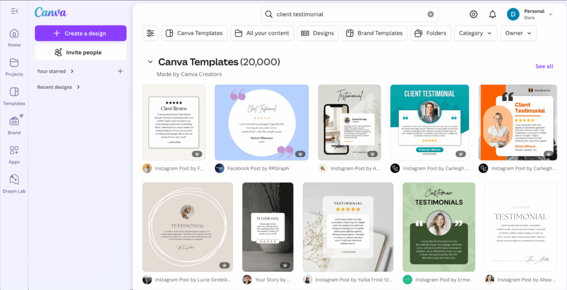
Task: Expand the Category dropdown
Action: pos(475,33)
